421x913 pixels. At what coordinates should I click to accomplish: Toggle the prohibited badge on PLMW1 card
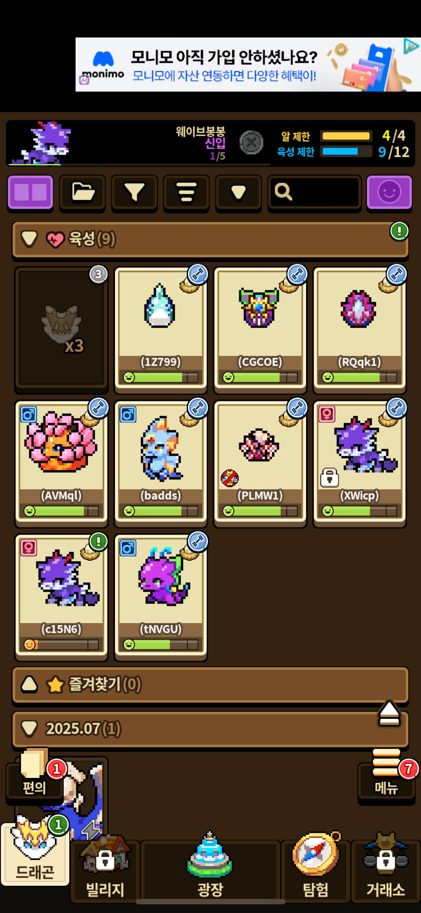pos(230,478)
